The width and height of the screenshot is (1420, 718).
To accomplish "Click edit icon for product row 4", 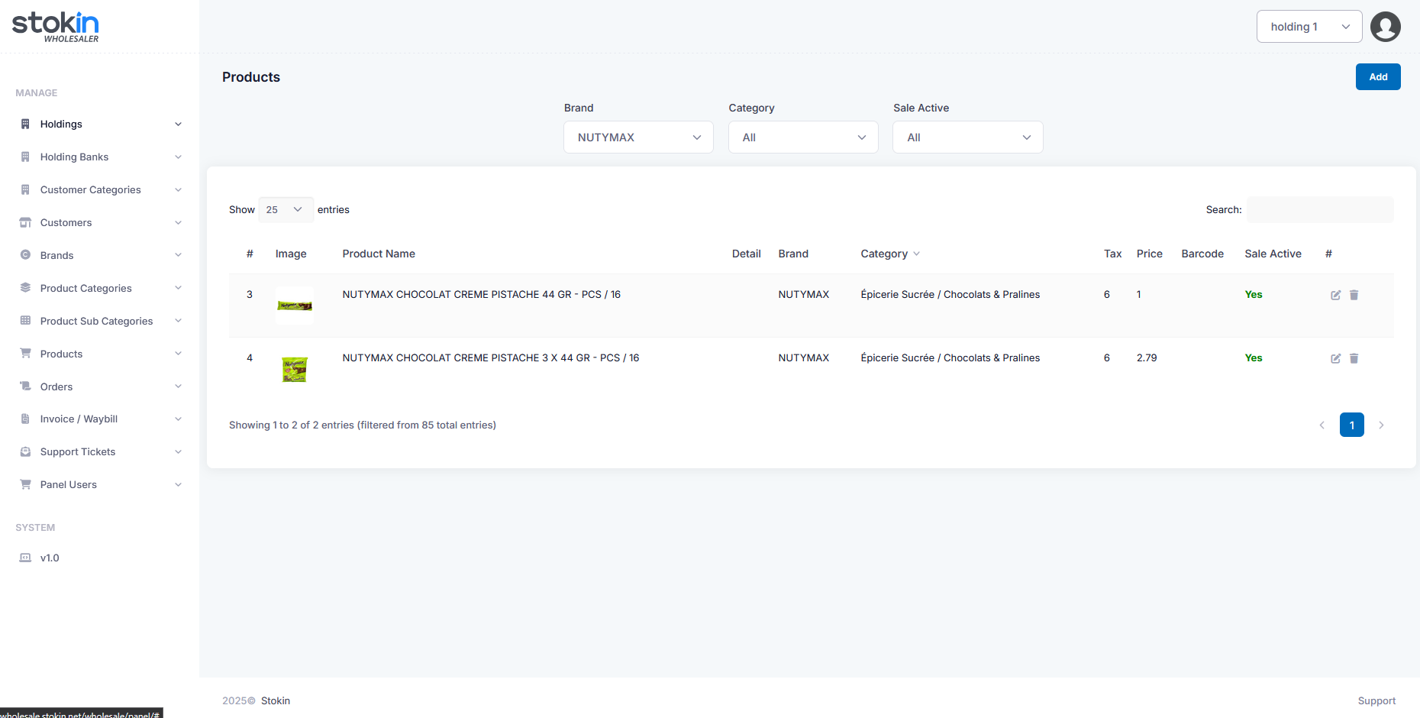I will pos(1335,358).
